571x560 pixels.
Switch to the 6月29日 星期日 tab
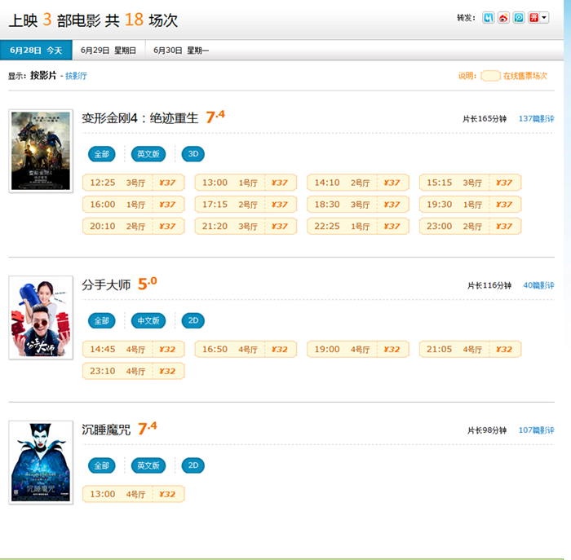108,51
